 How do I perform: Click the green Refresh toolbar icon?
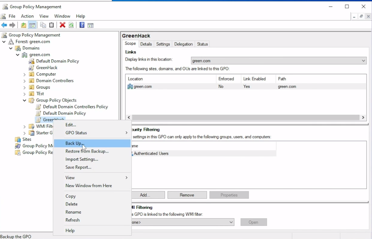pyautogui.click(x=71, y=25)
